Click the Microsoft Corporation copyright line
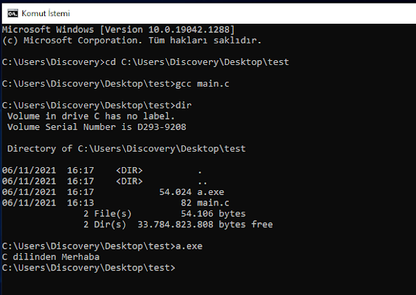The image size is (416, 295). point(132,41)
